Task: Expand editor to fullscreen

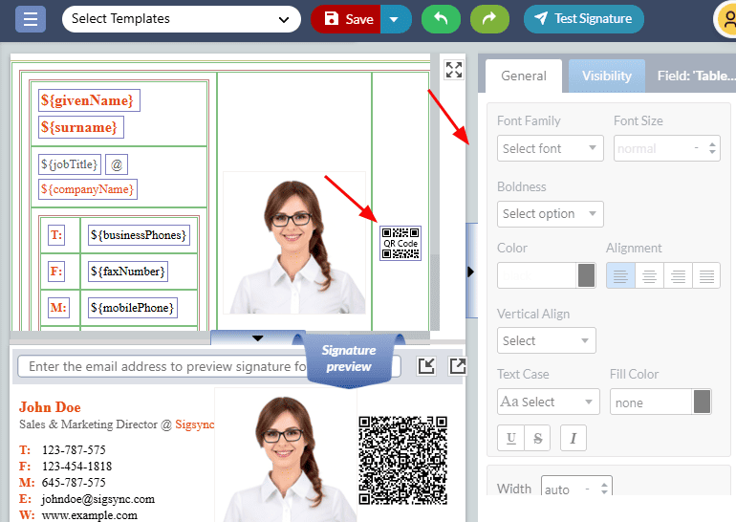Action: [454, 70]
